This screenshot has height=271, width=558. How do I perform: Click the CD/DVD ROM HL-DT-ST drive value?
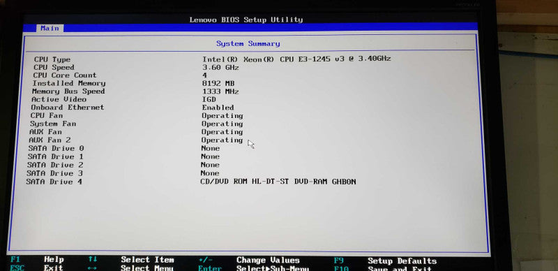(x=278, y=182)
